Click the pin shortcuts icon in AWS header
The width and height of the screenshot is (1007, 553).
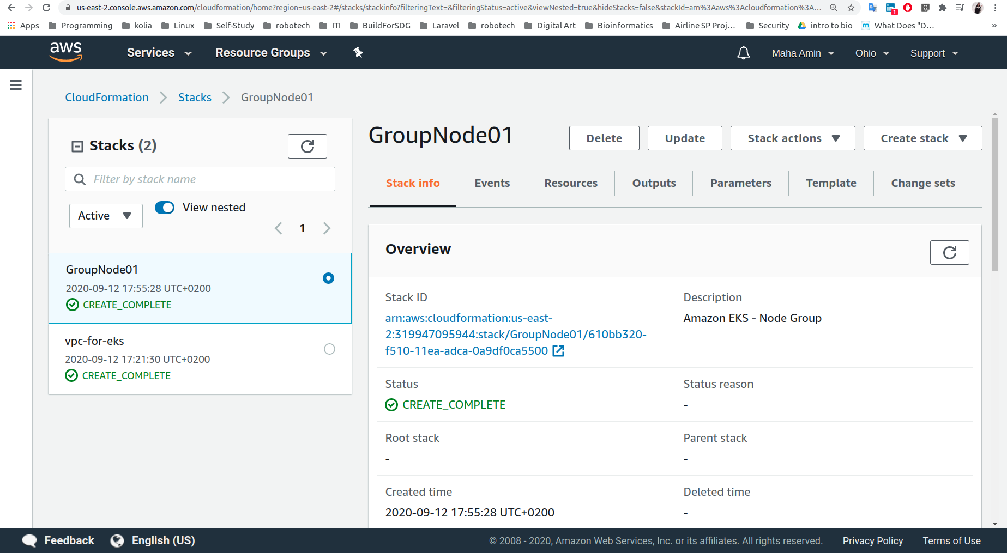click(358, 52)
